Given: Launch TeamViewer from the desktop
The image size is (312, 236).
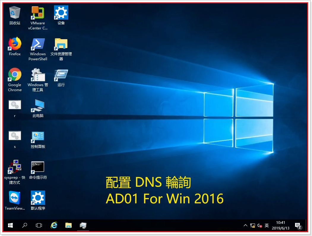Looking at the screenshot, I should point(15,201).
